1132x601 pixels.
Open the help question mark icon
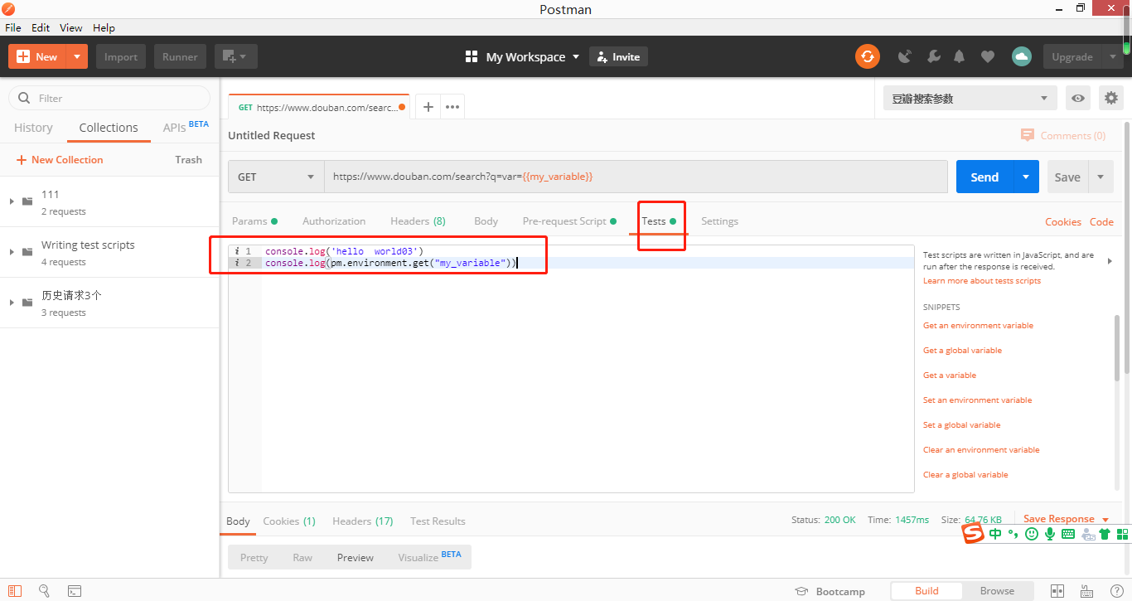pos(1116,591)
